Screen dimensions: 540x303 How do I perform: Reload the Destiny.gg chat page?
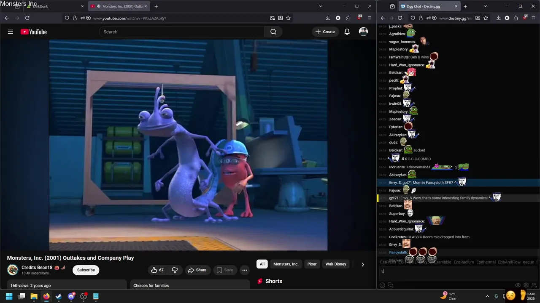(x=400, y=18)
